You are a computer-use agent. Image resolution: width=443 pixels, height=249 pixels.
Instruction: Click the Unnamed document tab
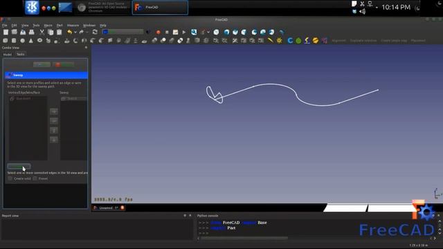[x=109, y=207]
